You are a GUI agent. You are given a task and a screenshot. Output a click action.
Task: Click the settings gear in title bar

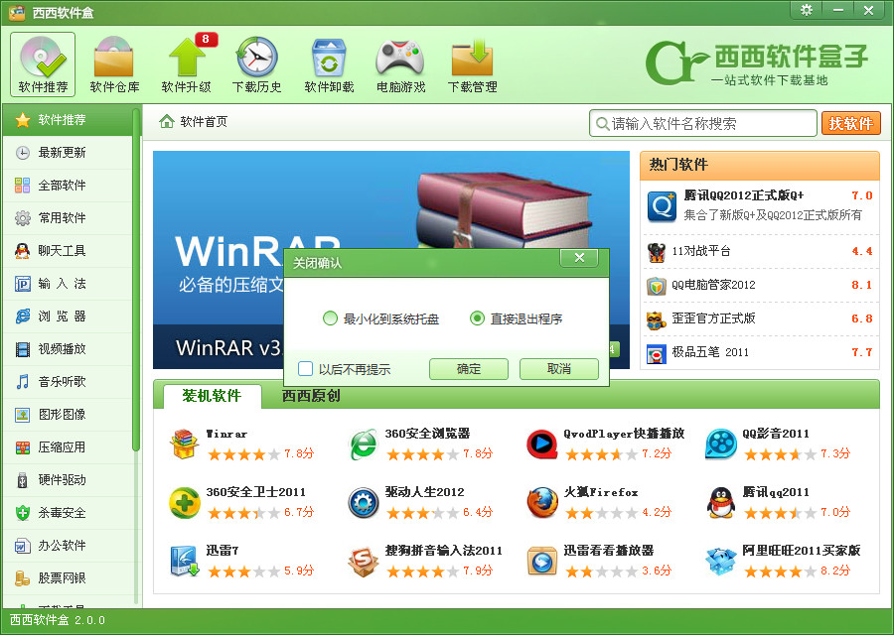click(807, 10)
